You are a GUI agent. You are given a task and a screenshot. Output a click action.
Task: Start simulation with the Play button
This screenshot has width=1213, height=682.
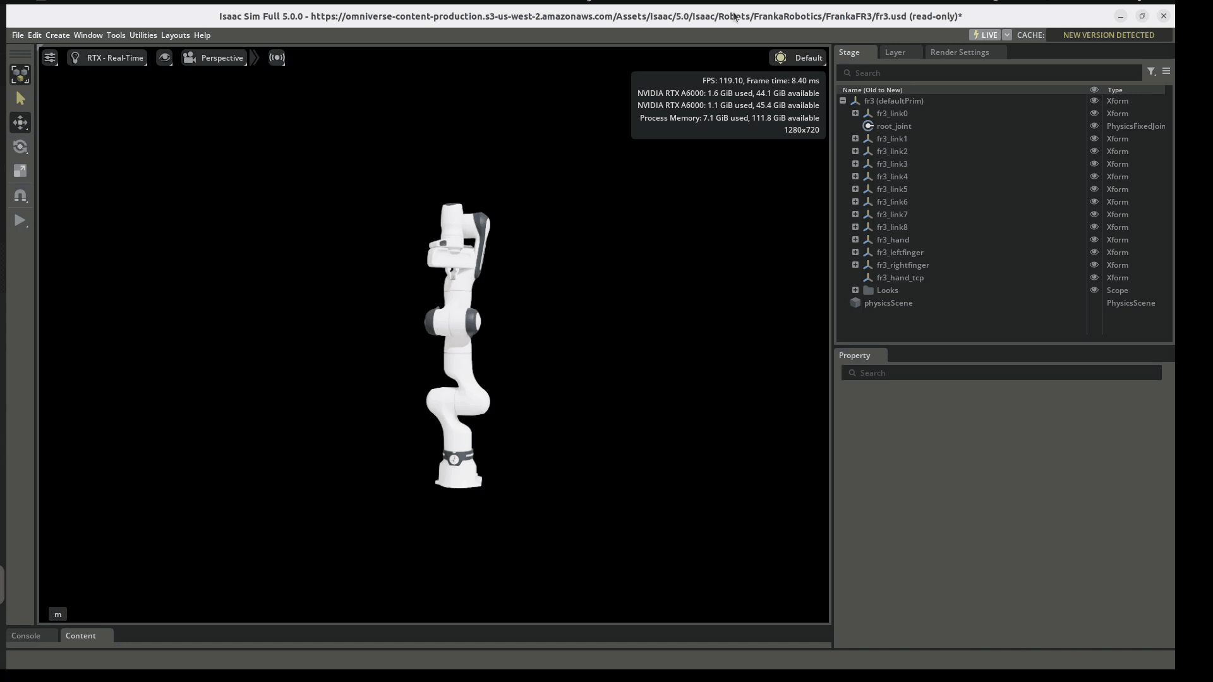20,220
